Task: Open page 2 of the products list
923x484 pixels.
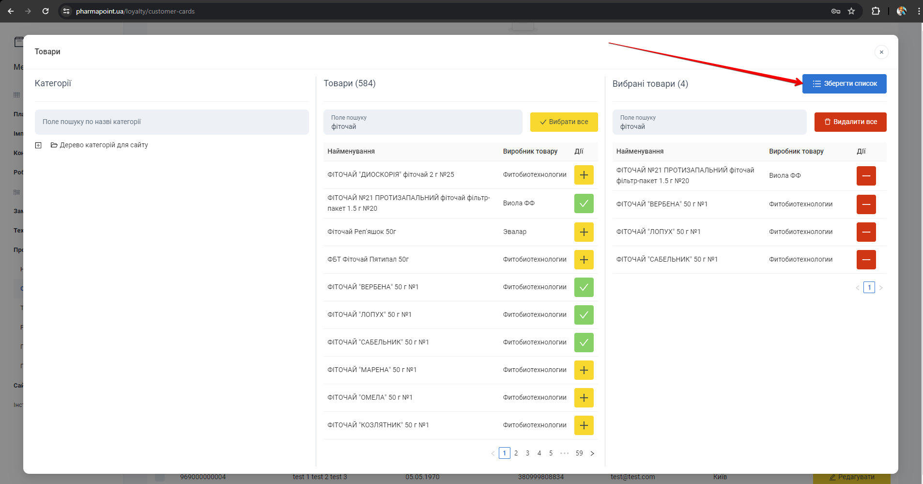Action: coord(516,453)
